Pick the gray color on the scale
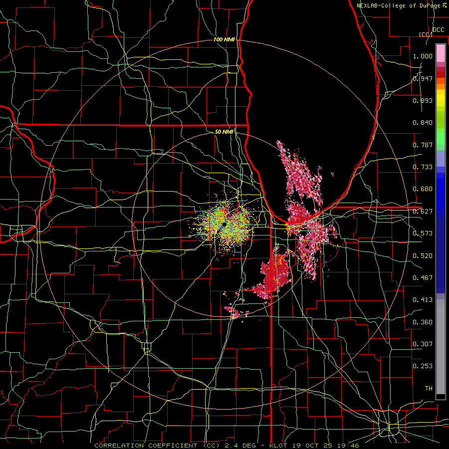449x449 pixels. click(x=441, y=347)
